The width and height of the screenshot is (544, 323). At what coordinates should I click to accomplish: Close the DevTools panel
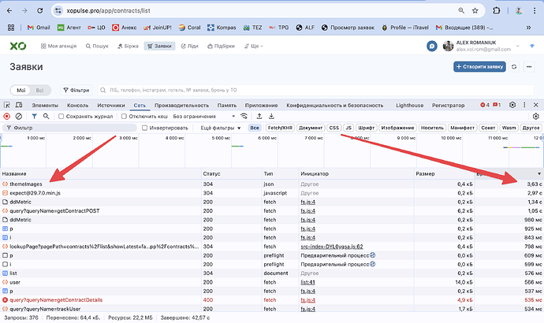click(535, 105)
